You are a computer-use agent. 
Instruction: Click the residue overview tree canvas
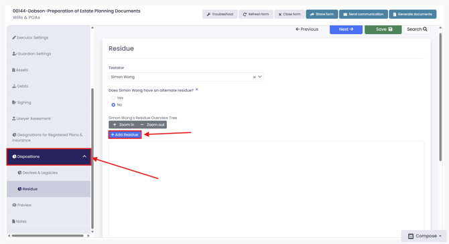point(266,189)
